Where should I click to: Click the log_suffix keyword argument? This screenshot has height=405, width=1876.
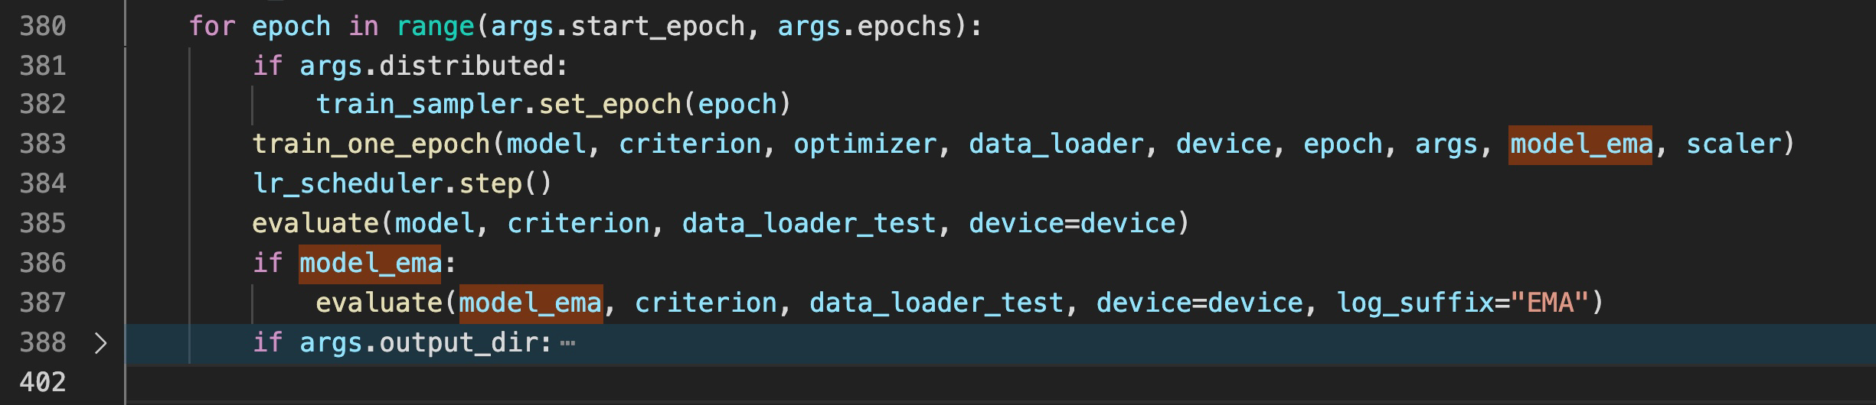1415,303
